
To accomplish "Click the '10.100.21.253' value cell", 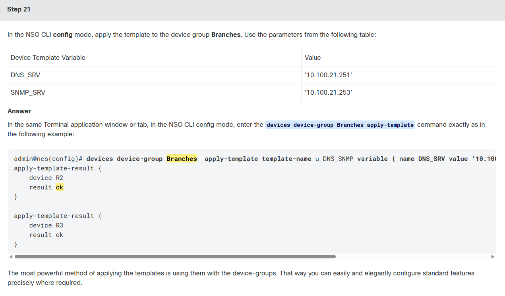I will tap(399, 92).
